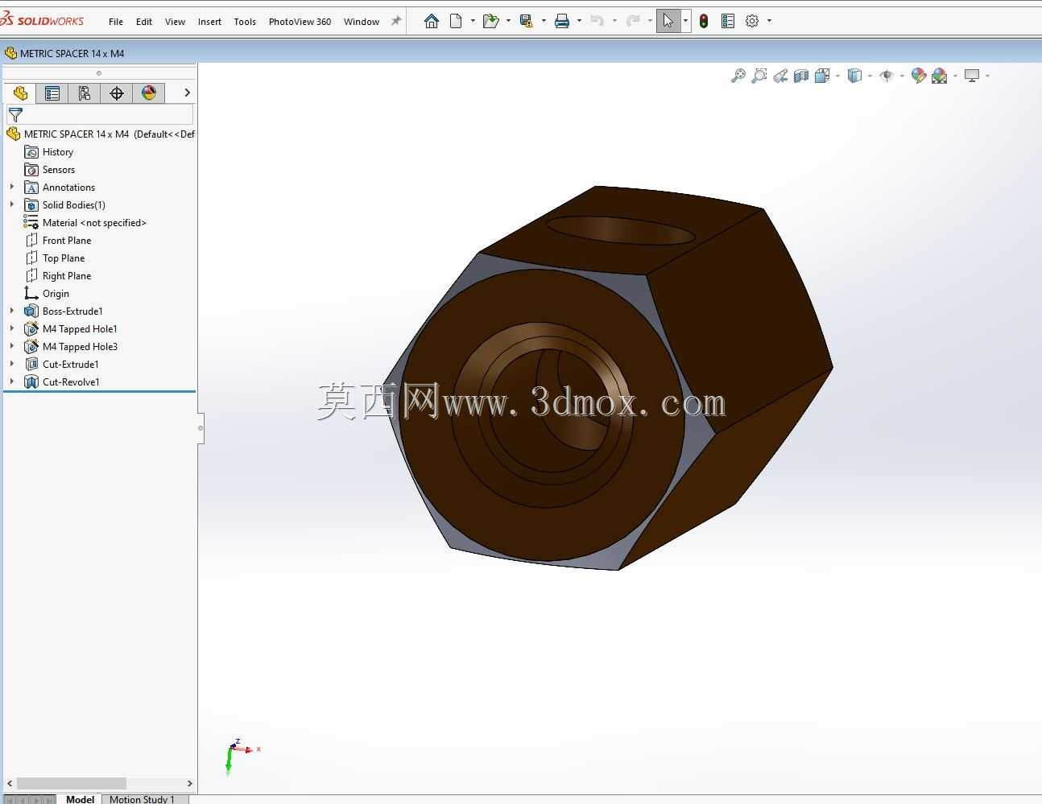The image size is (1042, 804).
Task: Expand the Annotations folder
Action: (x=12, y=187)
